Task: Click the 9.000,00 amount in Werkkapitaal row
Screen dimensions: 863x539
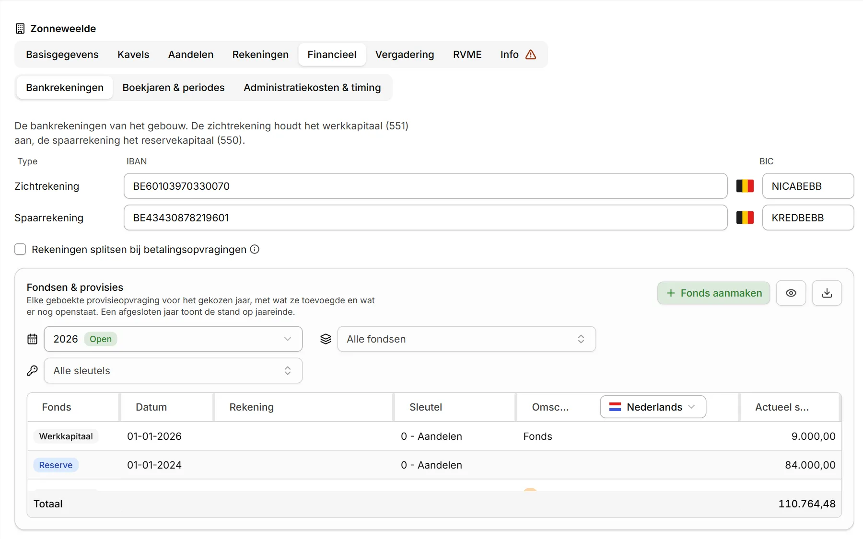Action: coord(814,436)
